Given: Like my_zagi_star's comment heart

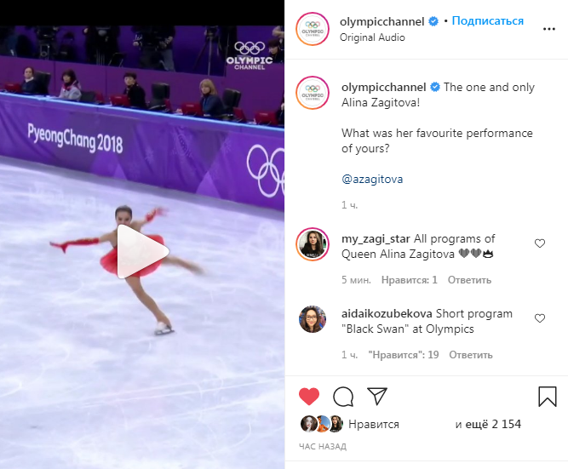Looking at the screenshot, I should pos(540,243).
